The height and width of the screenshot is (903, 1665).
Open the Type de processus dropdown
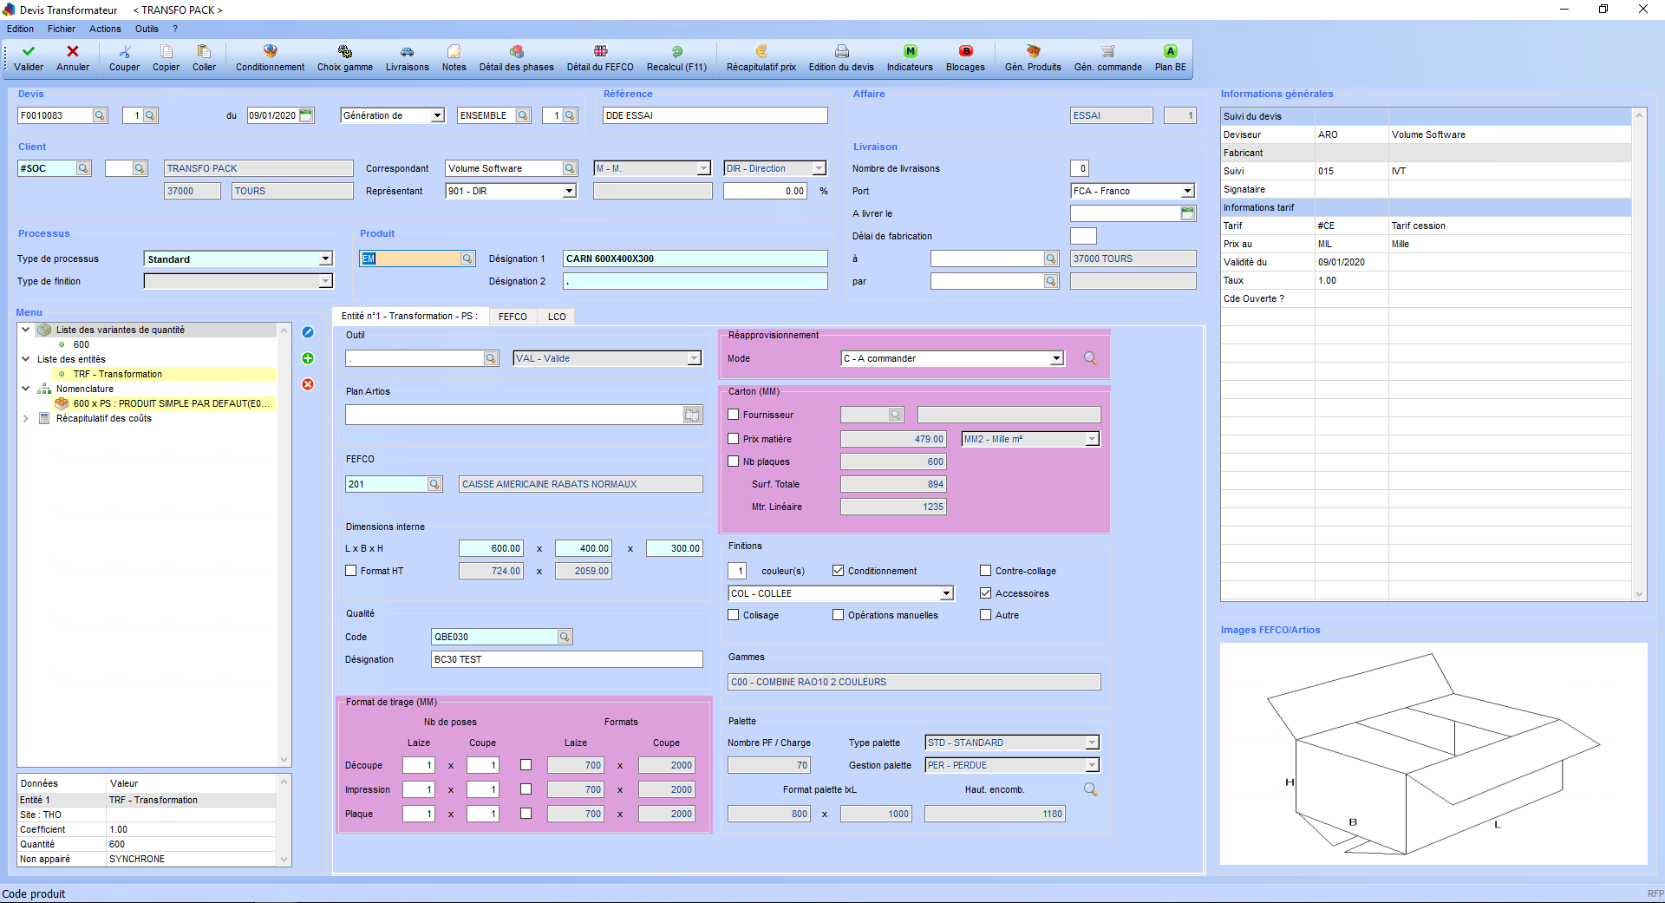(327, 258)
